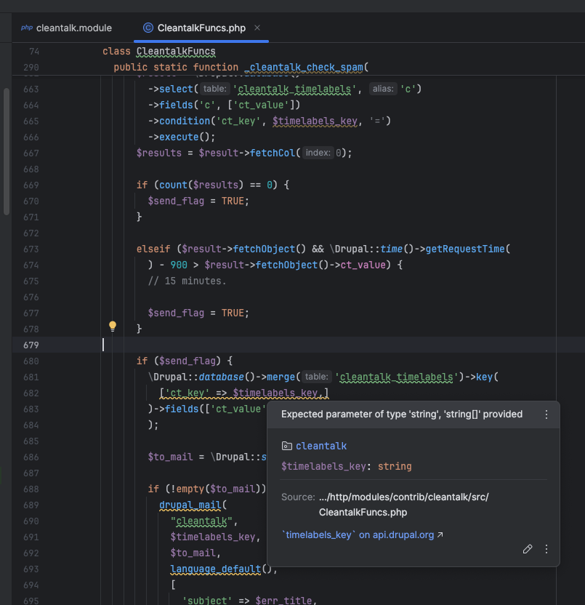The image size is (585, 605).
Task: Click the PHP file icon on cleantalk.module tab
Action: [27, 28]
